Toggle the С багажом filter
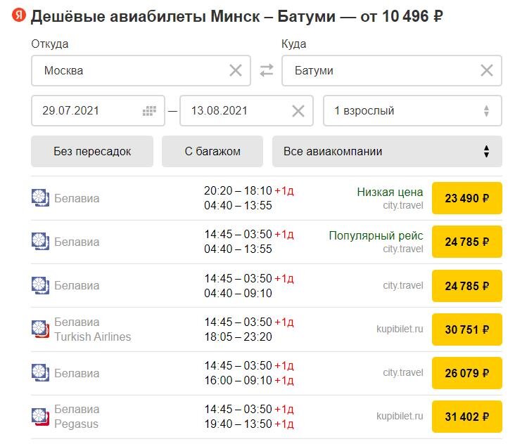This screenshot has height=444, width=515. (212, 151)
